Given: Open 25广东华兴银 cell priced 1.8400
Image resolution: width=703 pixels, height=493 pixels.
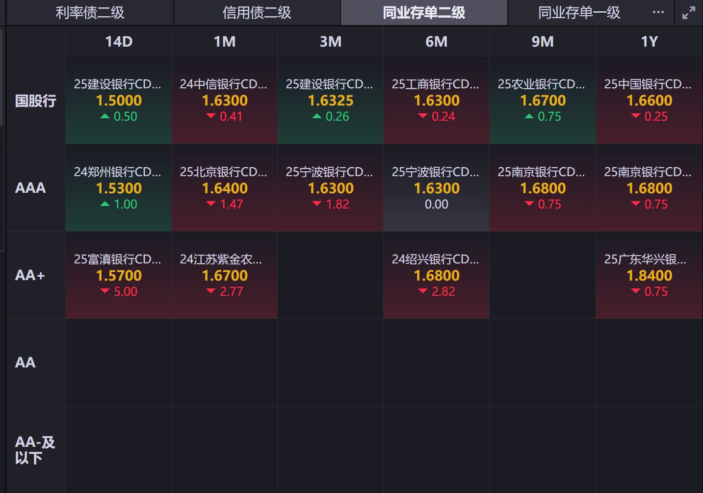Looking at the screenshot, I should 649,275.
